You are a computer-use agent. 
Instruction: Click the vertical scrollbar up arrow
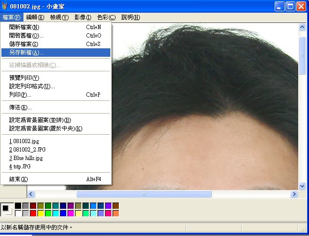302,26
